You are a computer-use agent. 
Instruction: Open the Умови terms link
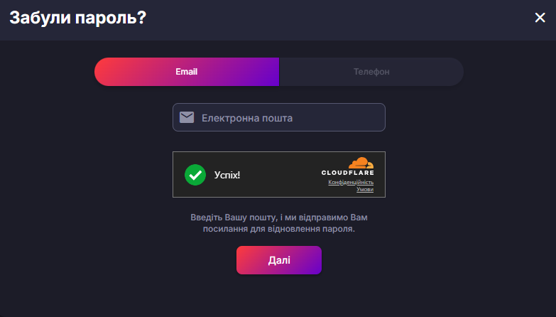point(364,190)
